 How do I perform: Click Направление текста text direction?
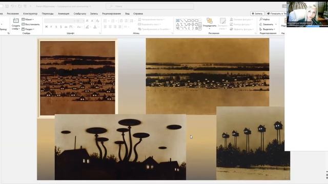pos(151,19)
